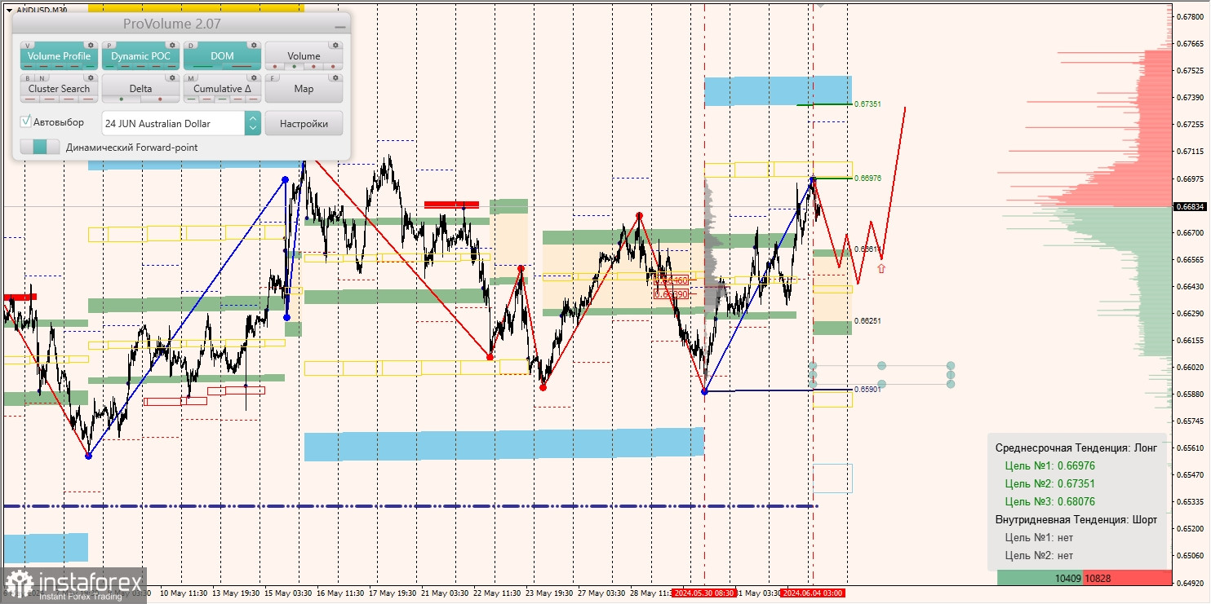Switch the Динамический Forward-point toggle
1211x604 pixels.
pyautogui.click(x=40, y=148)
